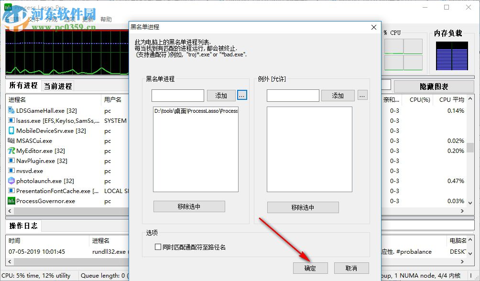480x281 pixels.
Task: Click 添加 to add a blacklist process
Action: tap(221, 95)
